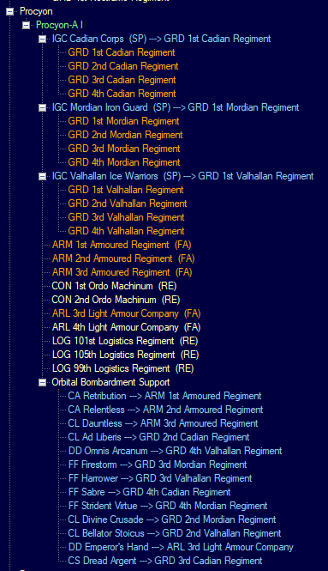328x571 pixels.
Task: Collapse the IGC Valhallan Ice Warriors node
Action: (x=43, y=176)
